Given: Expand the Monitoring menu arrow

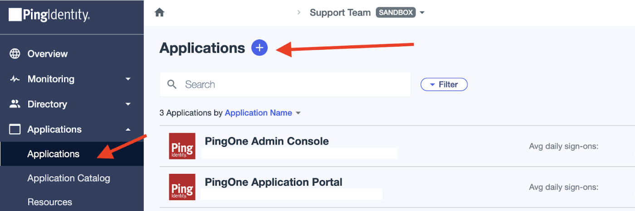Looking at the screenshot, I should click(x=128, y=79).
